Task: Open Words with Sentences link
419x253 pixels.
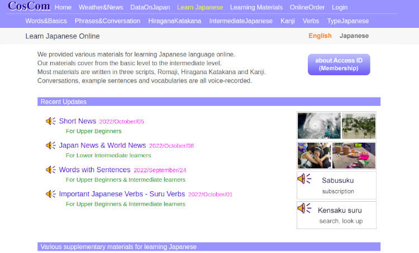Action: [x=94, y=169]
